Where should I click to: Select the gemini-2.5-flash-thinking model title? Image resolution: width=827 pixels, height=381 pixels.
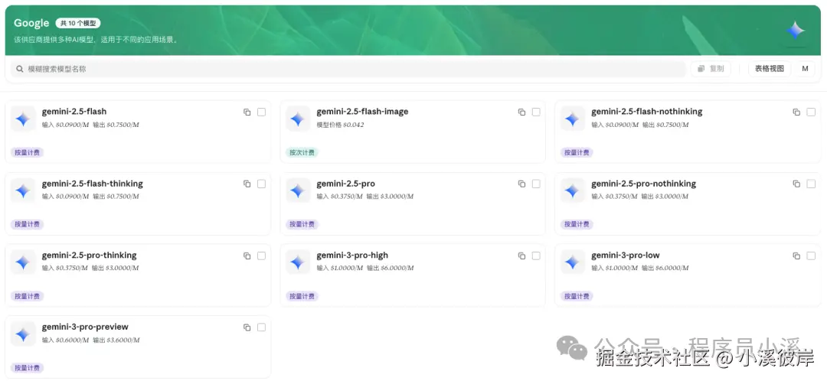(93, 184)
